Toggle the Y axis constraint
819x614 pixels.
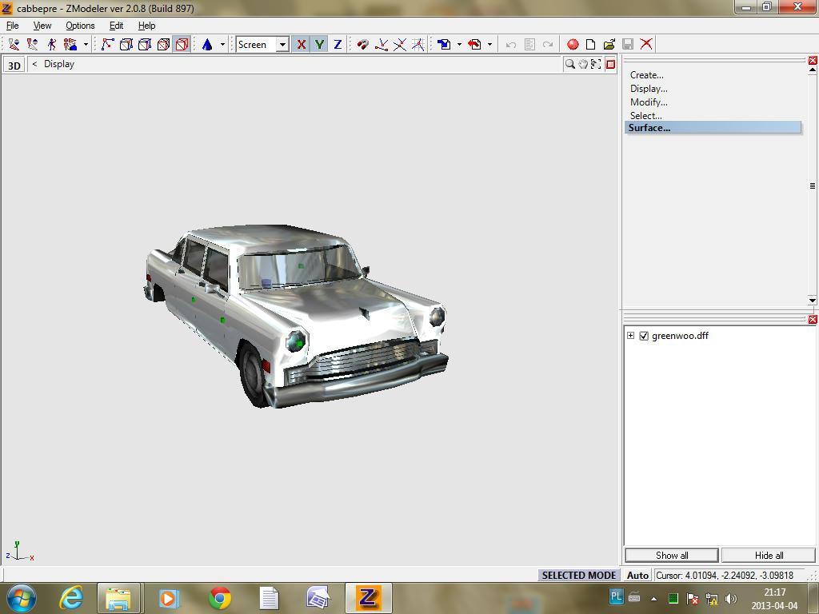point(319,45)
